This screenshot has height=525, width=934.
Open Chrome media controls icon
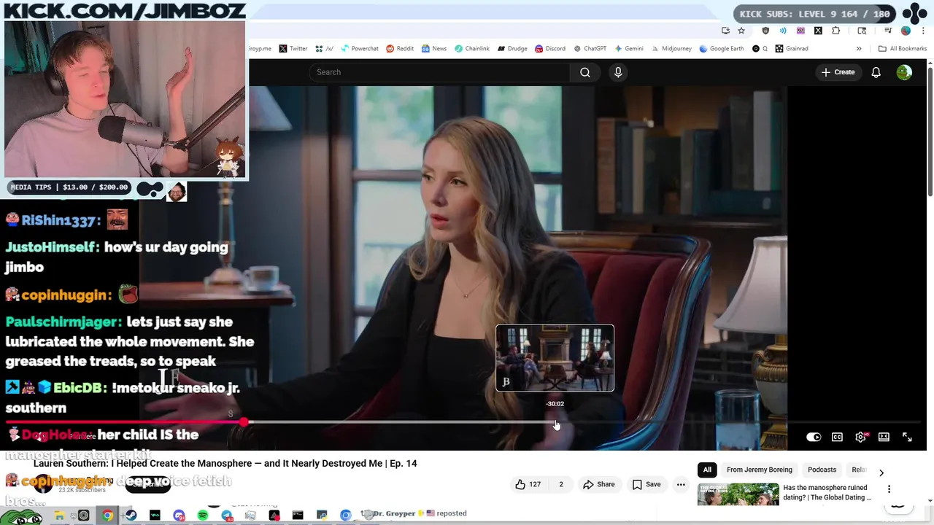pos(888,31)
